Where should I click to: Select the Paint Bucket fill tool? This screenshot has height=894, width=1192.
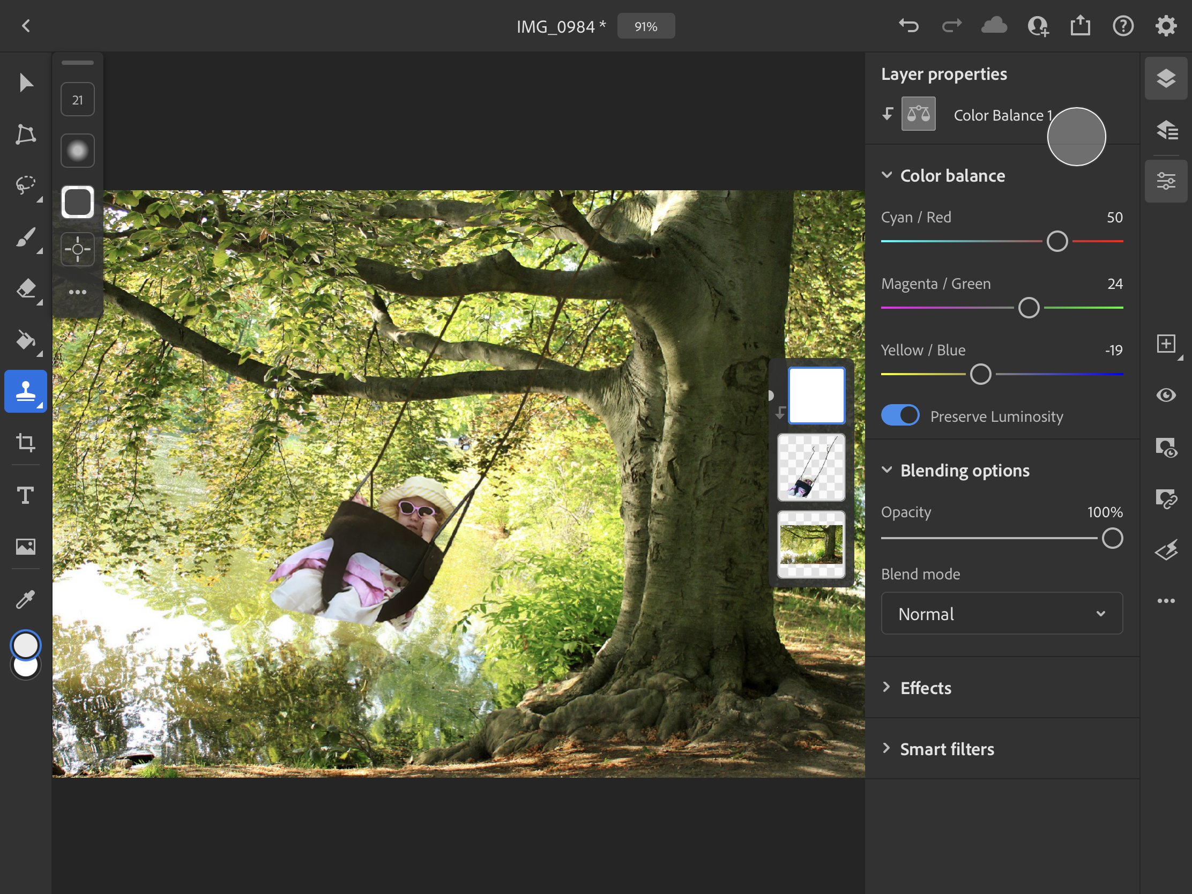[25, 340]
